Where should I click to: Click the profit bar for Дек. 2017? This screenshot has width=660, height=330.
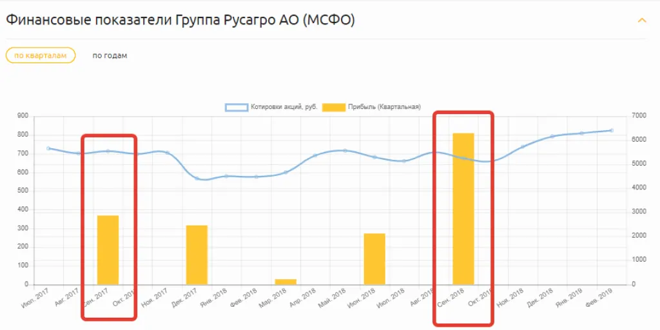[197, 255]
